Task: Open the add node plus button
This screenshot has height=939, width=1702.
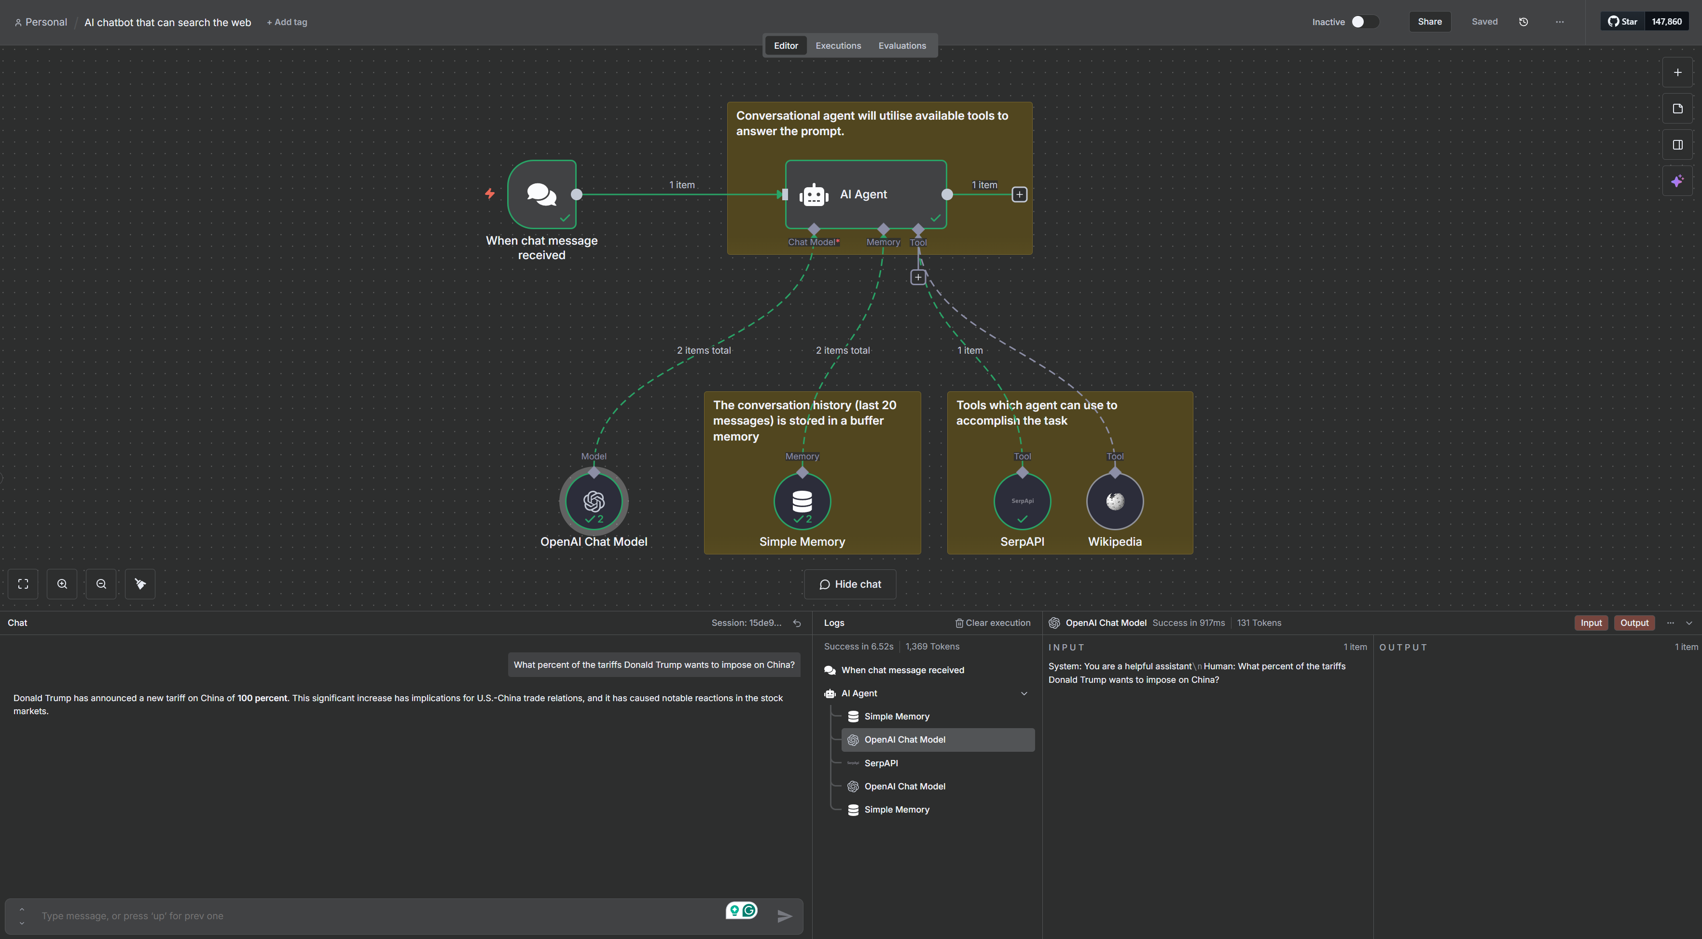Action: [1677, 73]
